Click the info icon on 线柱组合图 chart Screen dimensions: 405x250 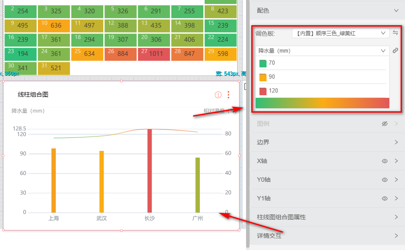pos(218,95)
